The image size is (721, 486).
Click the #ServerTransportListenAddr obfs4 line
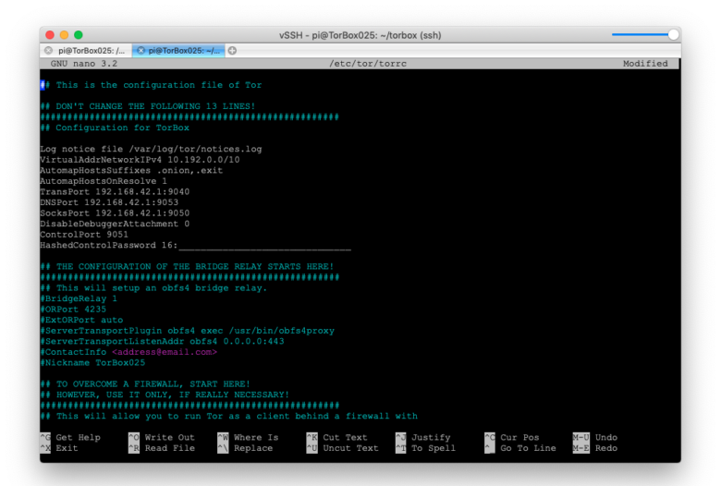point(162,341)
